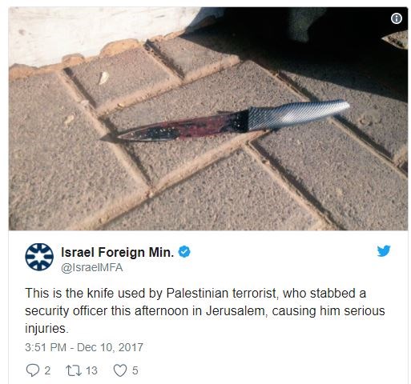The width and height of the screenshot is (411, 384).
Task: Click the knife's silver handle in photo
Action: [298, 114]
